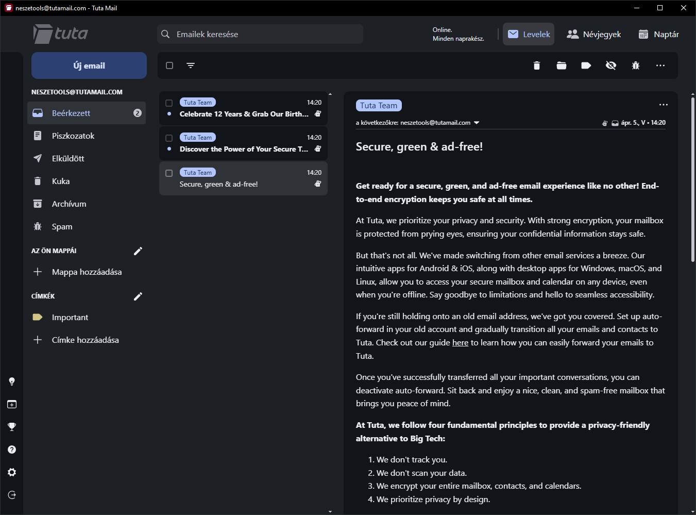Viewport: 696px width, 515px height.
Task: Click the Új email button
Action: [x=89, y=65]
